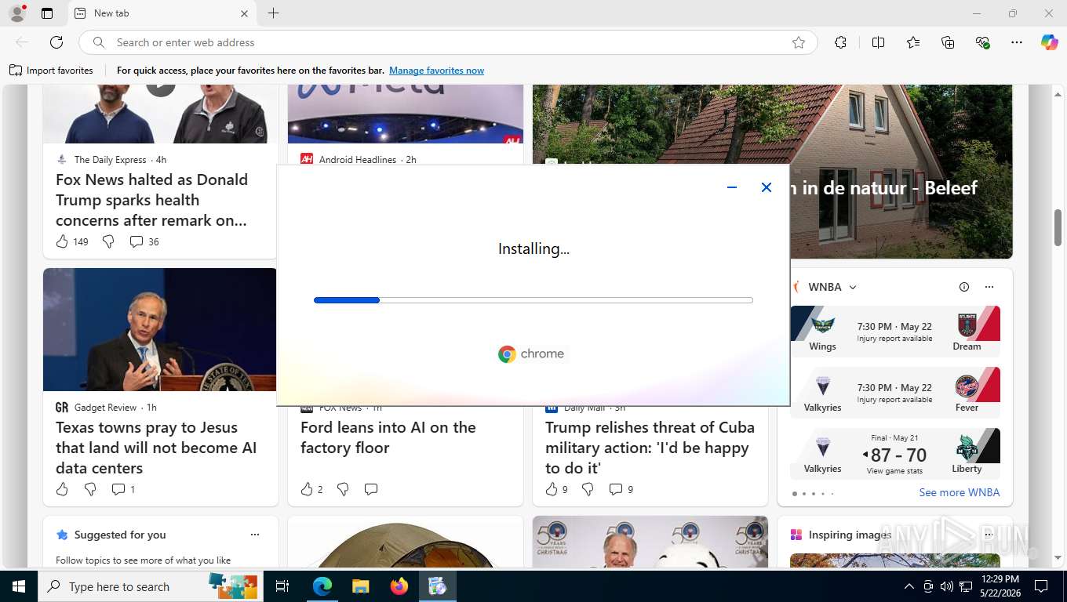Open File Explorer from the taskbar
The width and height of the screenshot is (1067, 602).
point(360,586)
